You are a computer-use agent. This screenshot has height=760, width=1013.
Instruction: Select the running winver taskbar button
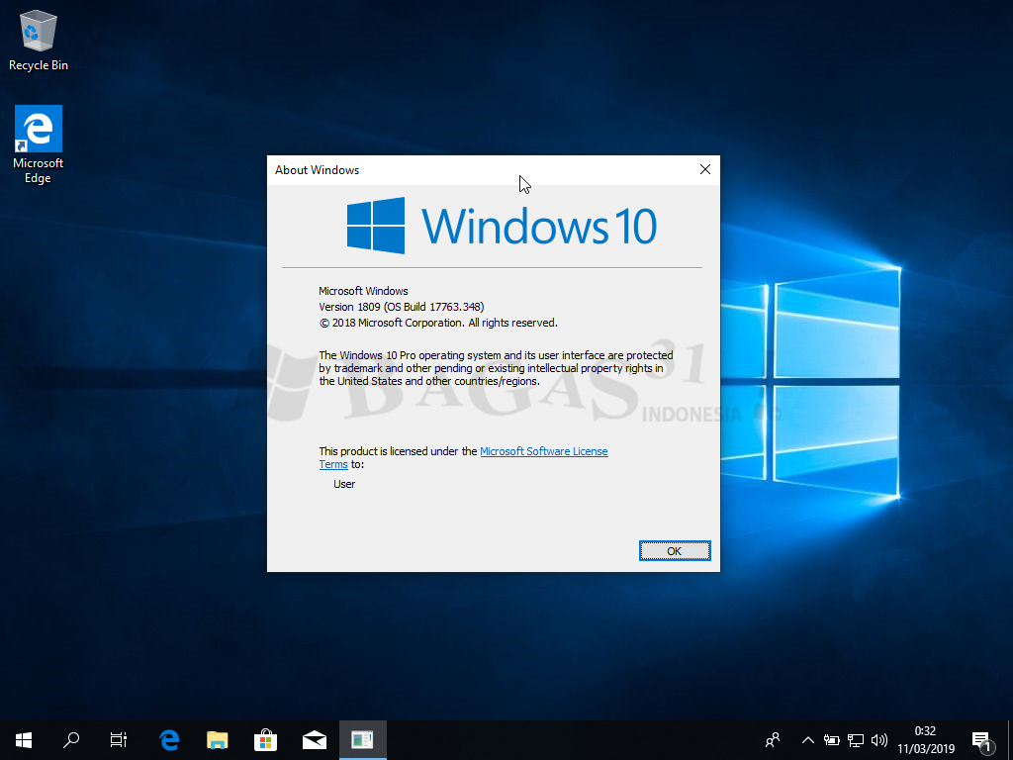pos(362,740)
